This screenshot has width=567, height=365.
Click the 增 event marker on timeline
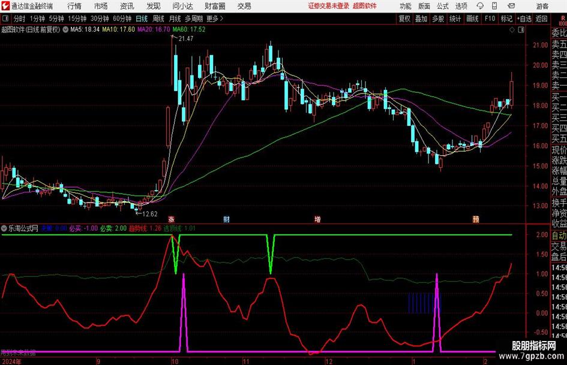[x=317, y=219]
